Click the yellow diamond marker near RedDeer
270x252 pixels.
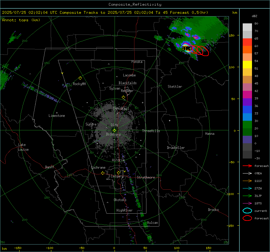123,97
